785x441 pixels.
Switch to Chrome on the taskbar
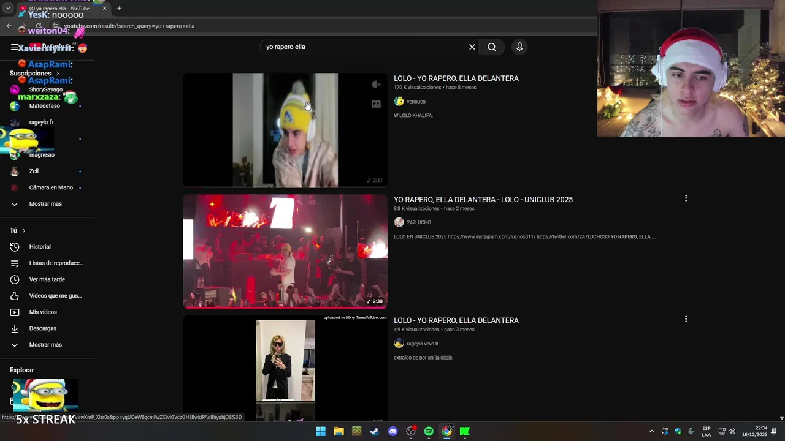tap(447, 431)
